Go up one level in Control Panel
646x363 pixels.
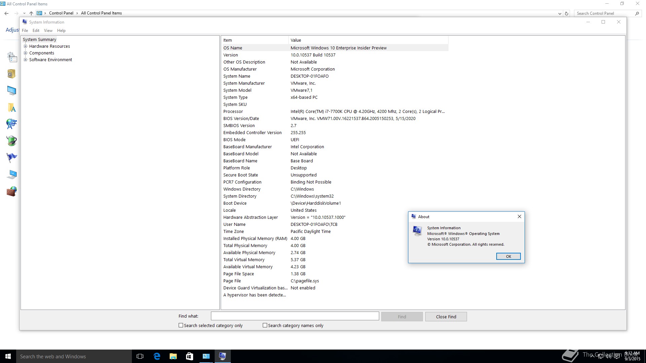tap(31, 13)
